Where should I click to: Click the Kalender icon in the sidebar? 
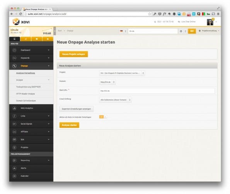pos(14,176)
